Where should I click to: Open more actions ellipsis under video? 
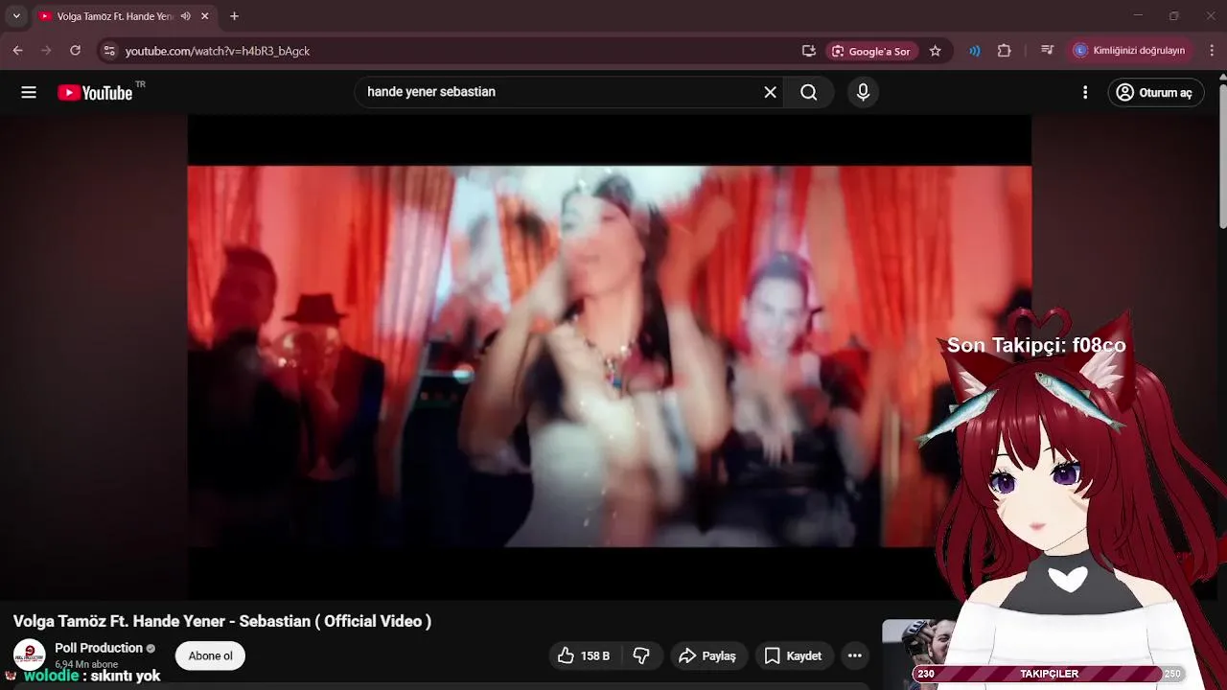point(854,655)
